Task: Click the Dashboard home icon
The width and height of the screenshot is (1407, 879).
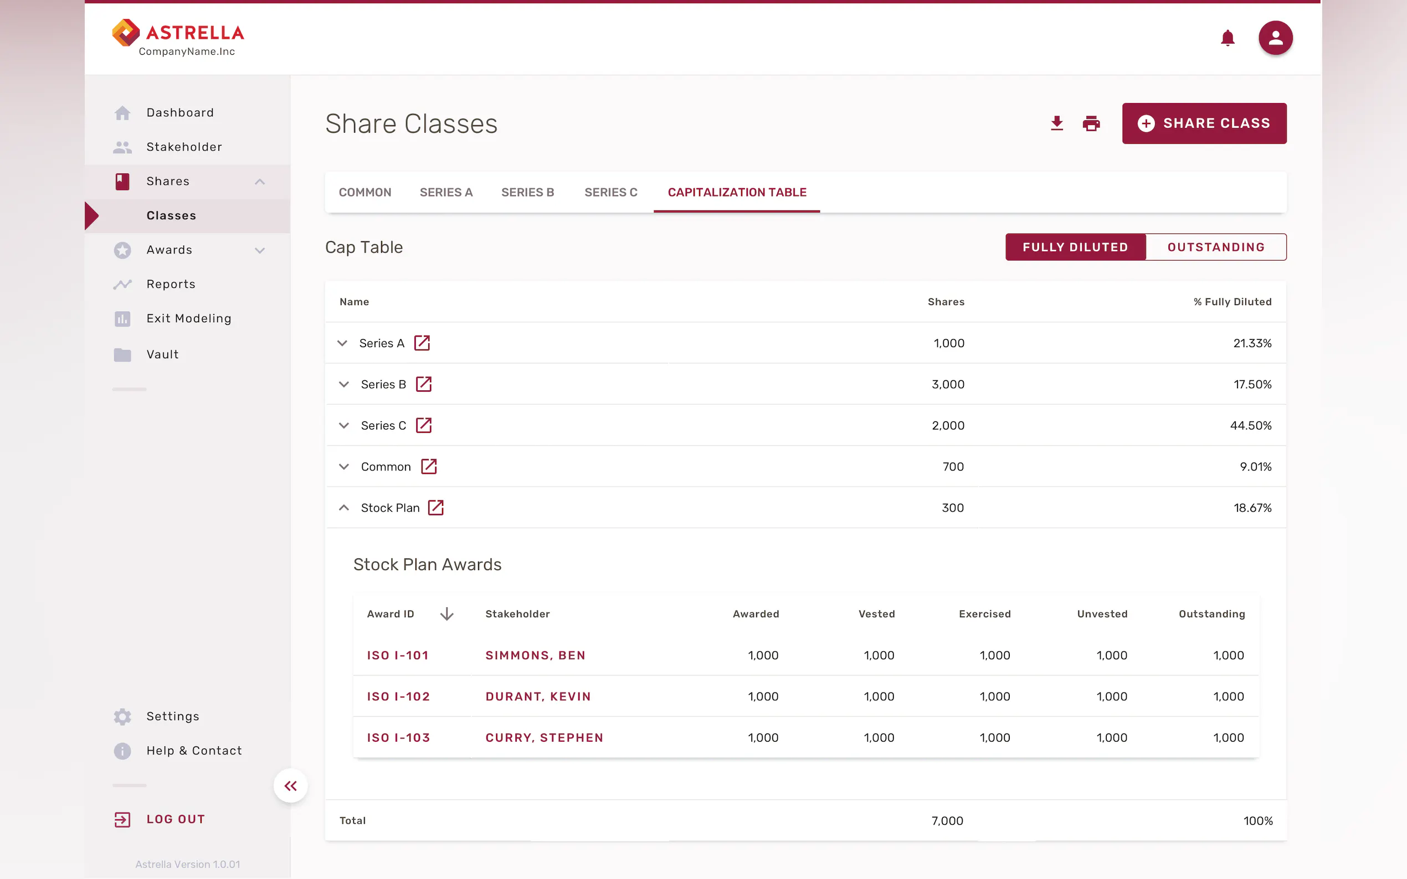Action: (x=122, y=113)
